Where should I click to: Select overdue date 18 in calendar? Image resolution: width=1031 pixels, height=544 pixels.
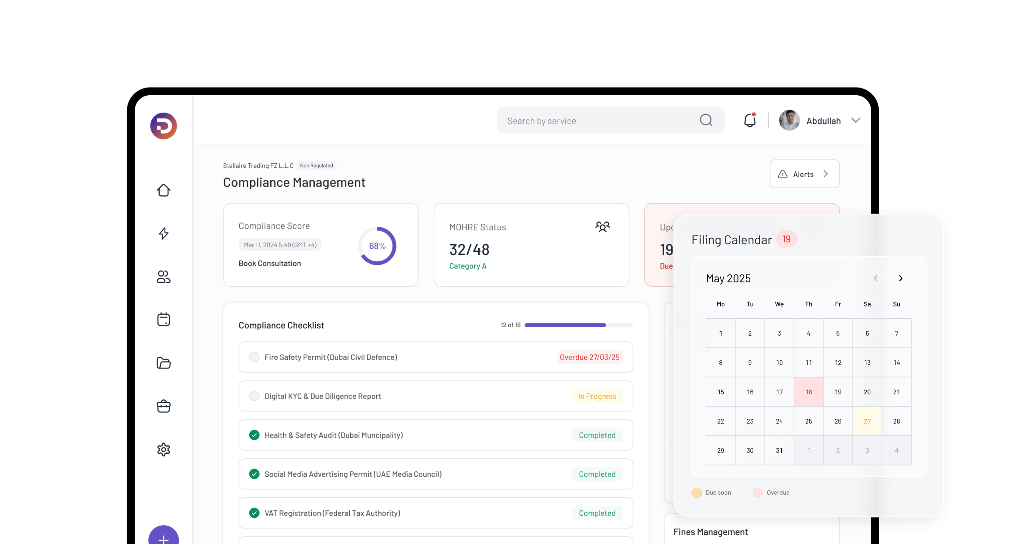[x=809, y=392]
